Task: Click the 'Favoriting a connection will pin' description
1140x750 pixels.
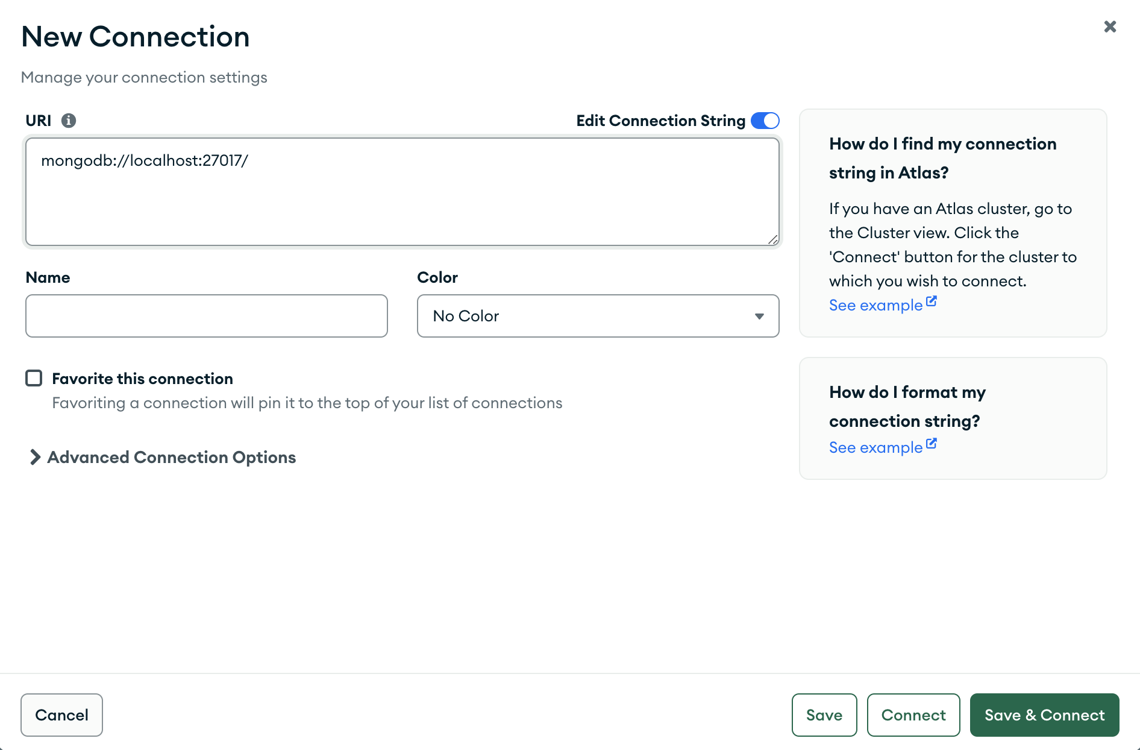Action: (307, 403)
